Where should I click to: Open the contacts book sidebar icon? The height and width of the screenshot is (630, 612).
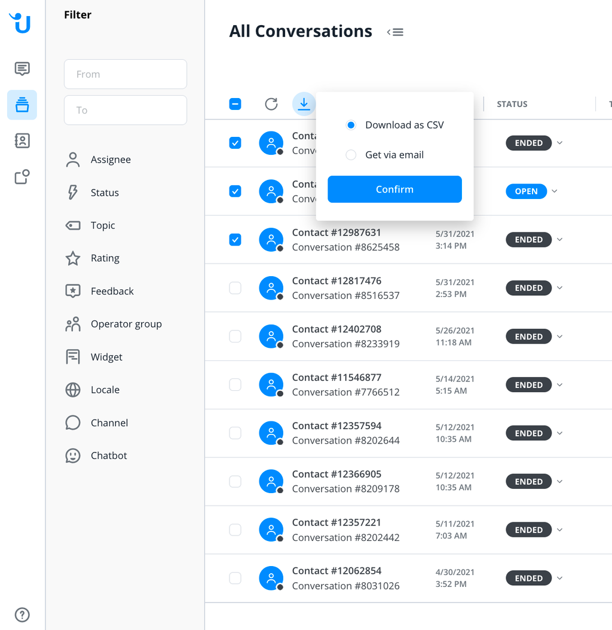pos(22,140)
